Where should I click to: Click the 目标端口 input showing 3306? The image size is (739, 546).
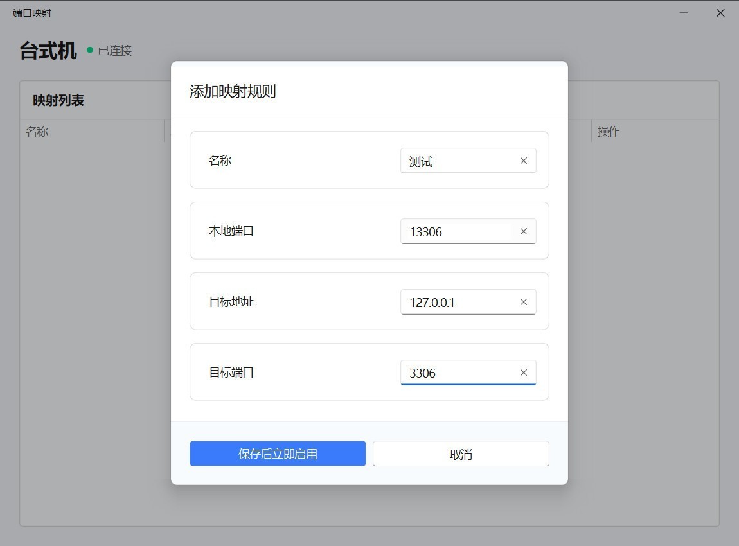[x=468, y=373]
